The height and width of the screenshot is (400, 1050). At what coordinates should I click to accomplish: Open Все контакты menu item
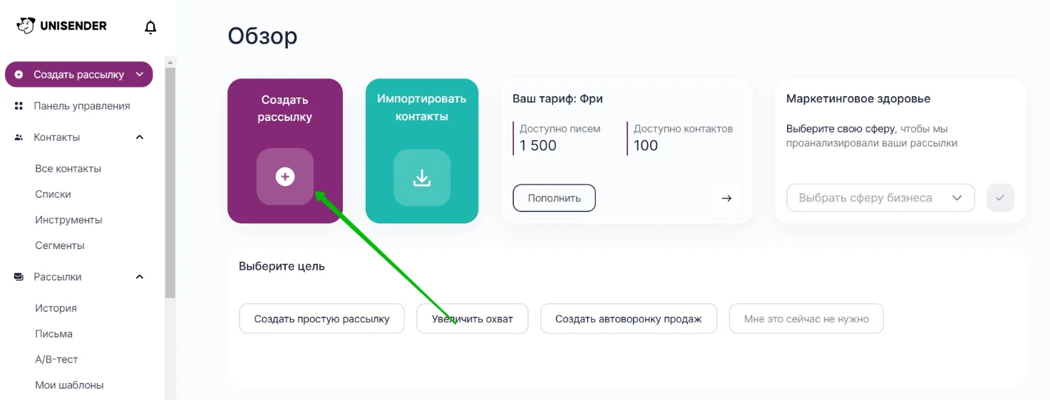coord(68,169)
